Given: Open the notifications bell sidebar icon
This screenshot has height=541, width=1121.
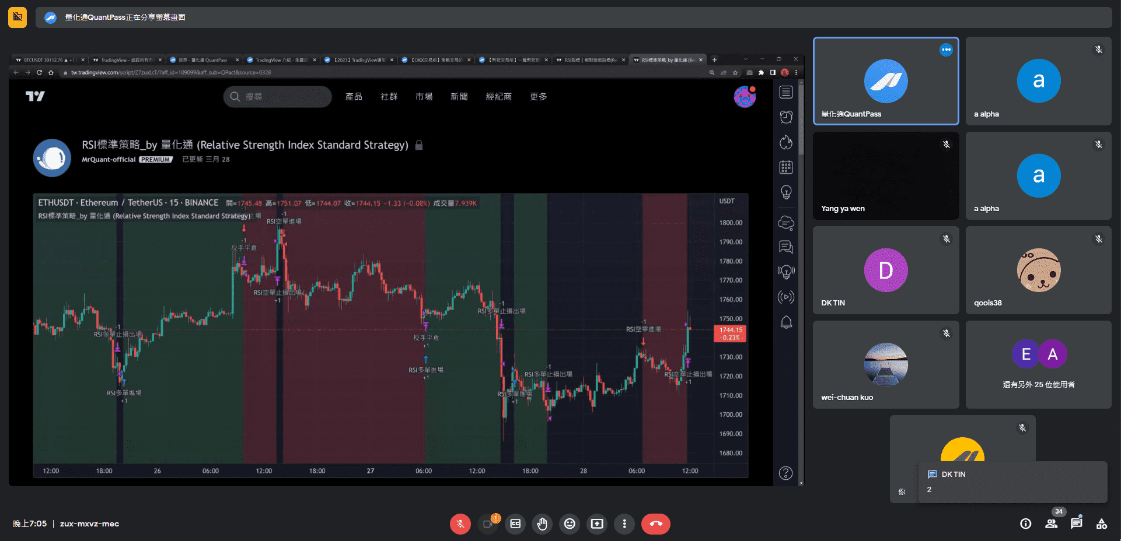Looking at the screenshot, I should 786,322.
